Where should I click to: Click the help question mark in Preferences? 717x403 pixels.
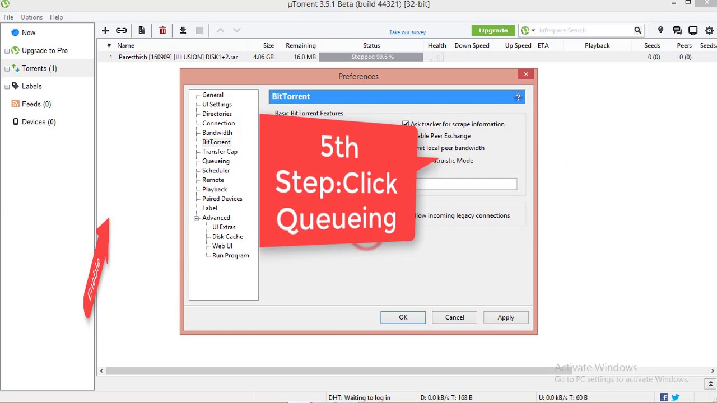518,97
